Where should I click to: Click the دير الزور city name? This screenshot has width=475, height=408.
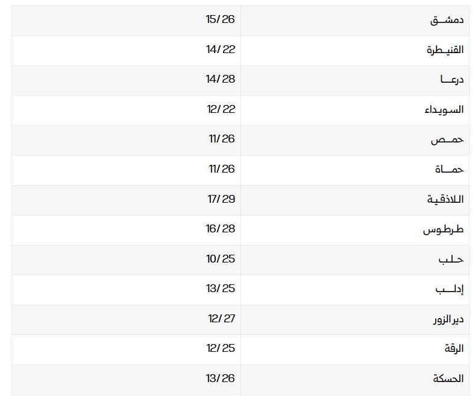(448, 319)
